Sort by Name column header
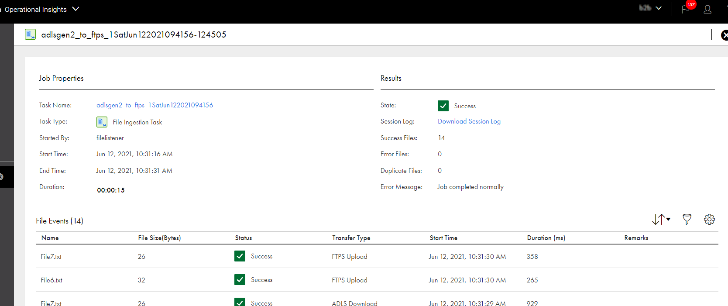Screen dimensions: 728x306 pos(50,238)
